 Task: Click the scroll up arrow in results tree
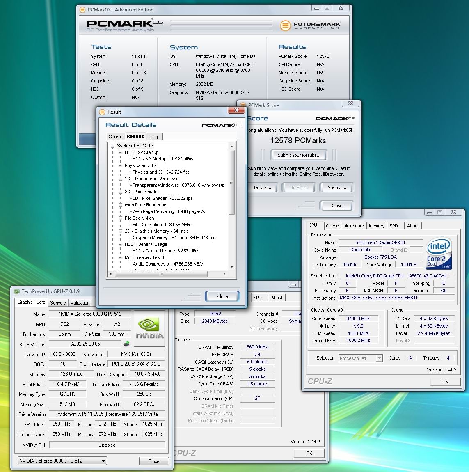(x=231, y=146)
